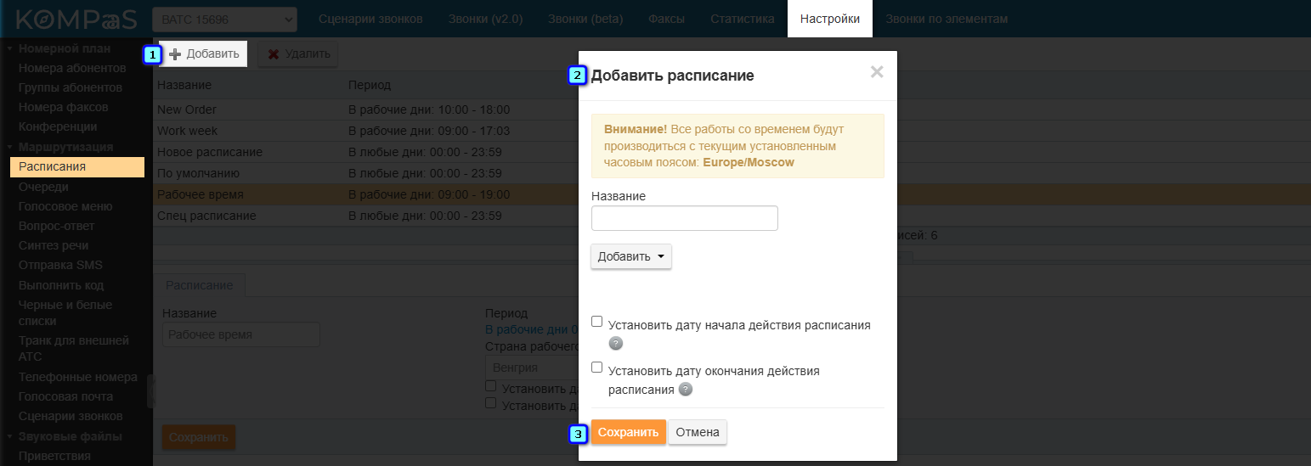This screenshot has height=466, width=1311.
Task: Click the Название field containing Рабочее время
Action: (241, 334)
